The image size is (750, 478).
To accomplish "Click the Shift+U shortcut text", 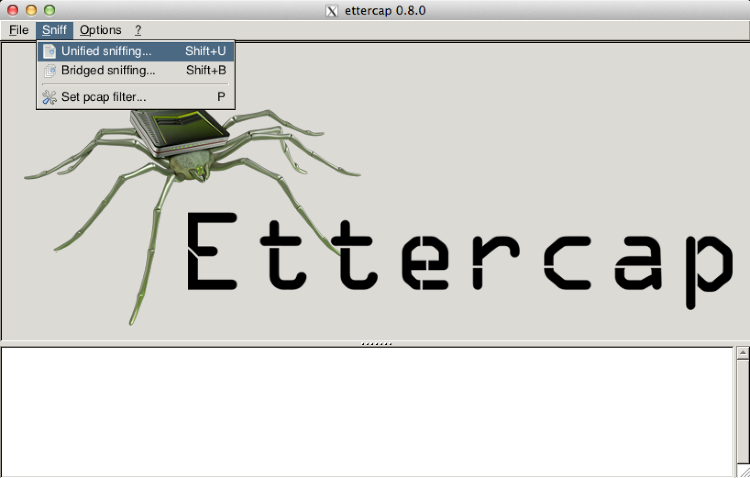I will (205, 51).
